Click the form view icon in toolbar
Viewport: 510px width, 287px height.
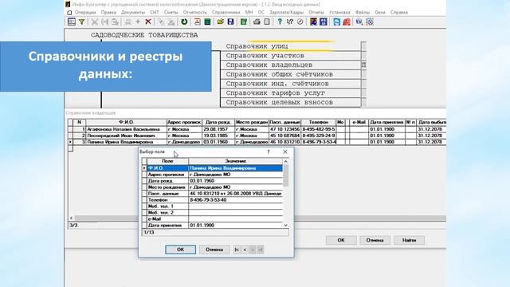[x=72, y=22]
